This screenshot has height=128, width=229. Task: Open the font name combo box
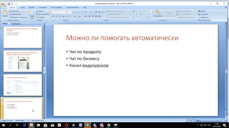coord(59,12)
